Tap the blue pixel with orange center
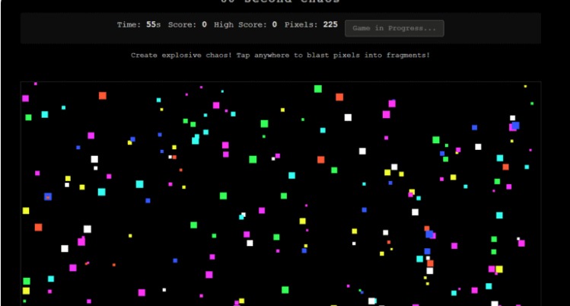 point(48,196)
